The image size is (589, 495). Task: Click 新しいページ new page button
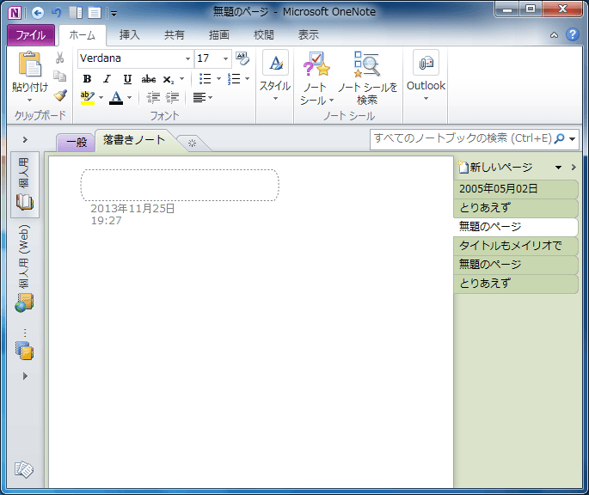coord(496,167)
